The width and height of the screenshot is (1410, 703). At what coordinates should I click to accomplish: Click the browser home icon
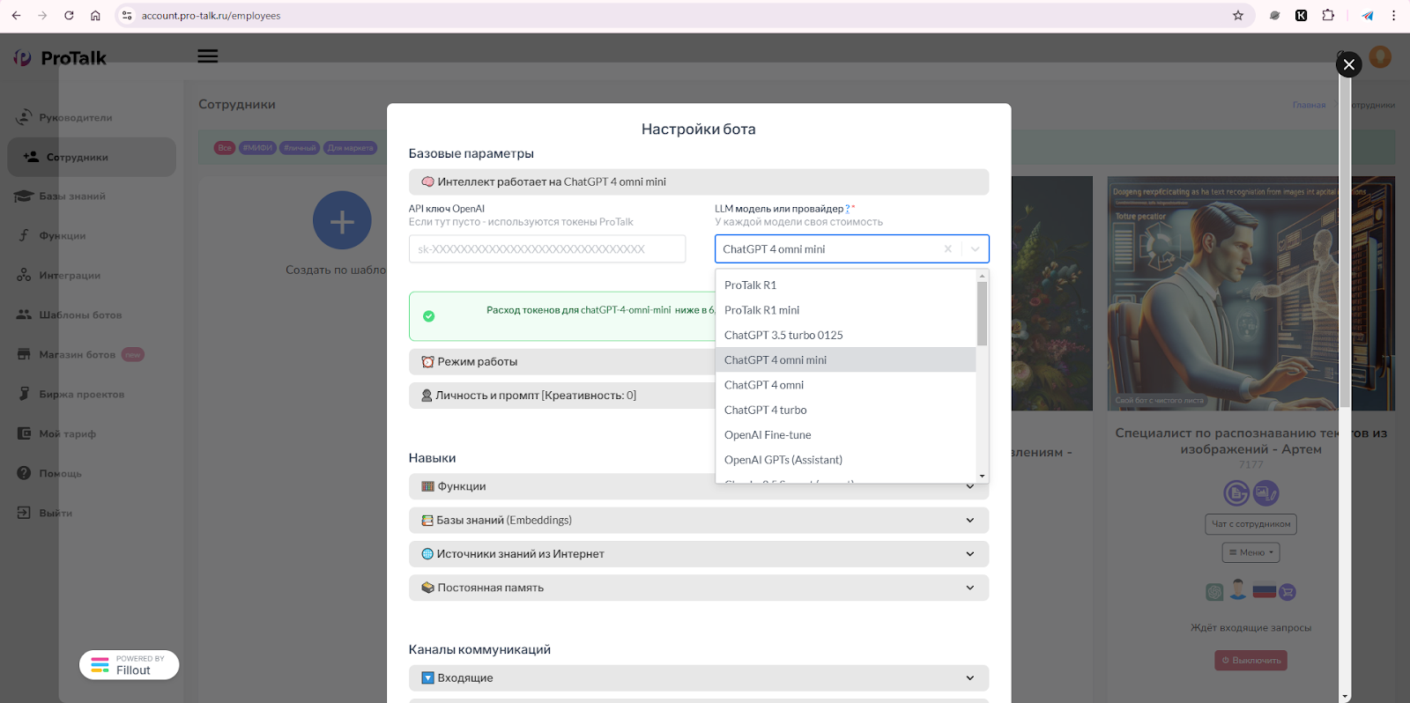tap(95, 16)
